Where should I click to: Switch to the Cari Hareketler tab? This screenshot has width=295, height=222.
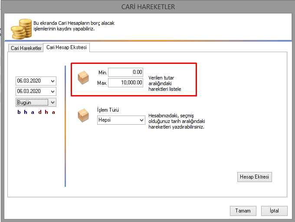tap(26, 48)
